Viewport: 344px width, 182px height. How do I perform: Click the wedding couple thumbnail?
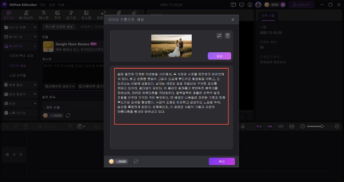point(172,46)
